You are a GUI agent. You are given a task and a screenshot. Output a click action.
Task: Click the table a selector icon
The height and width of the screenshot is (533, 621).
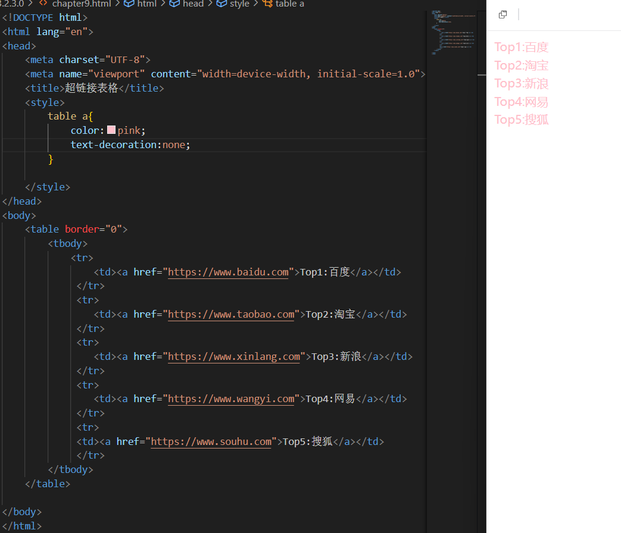point(267,4)
